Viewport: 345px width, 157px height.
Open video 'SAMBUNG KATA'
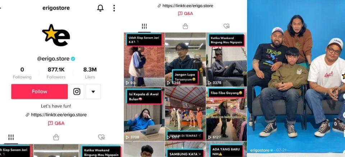[185, 149]
